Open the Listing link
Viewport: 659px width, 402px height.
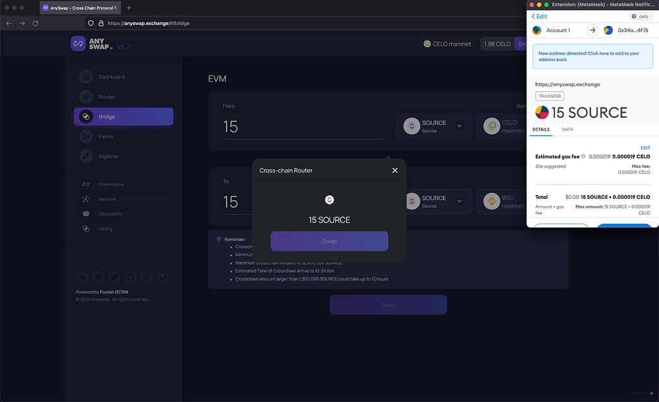pos(106,229)
